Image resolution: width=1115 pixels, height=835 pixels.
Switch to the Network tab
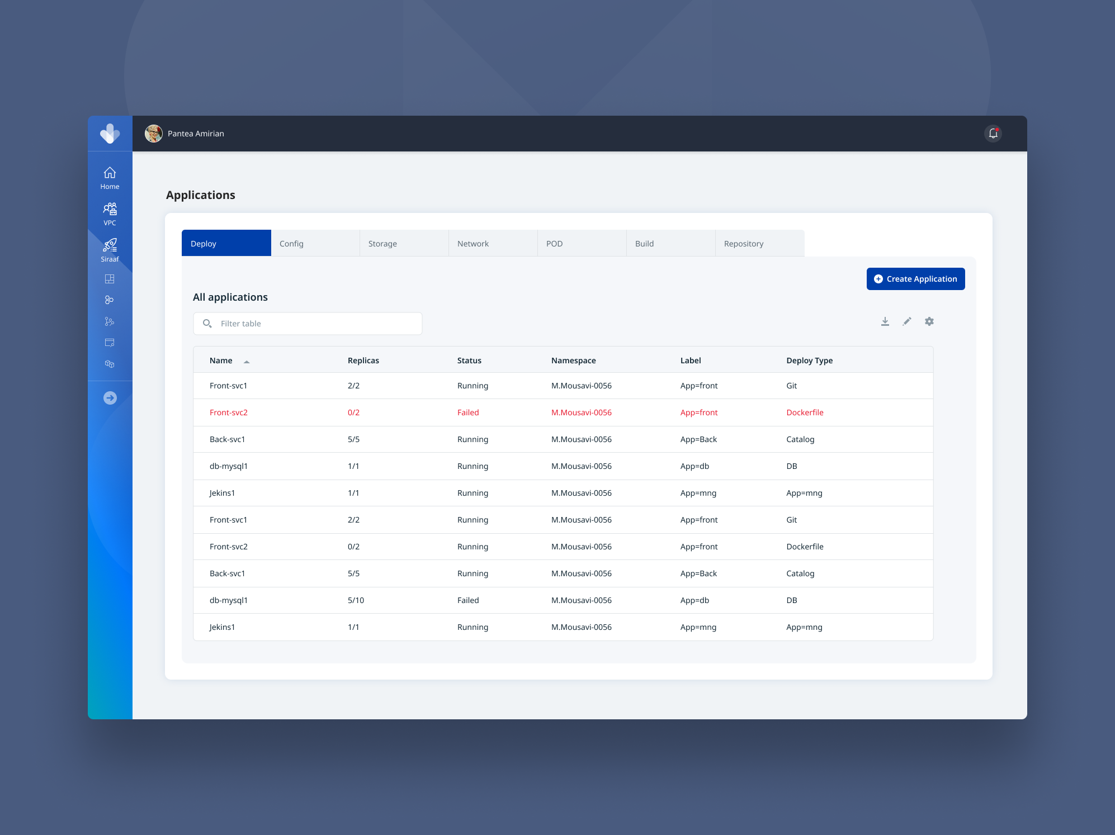493,244
